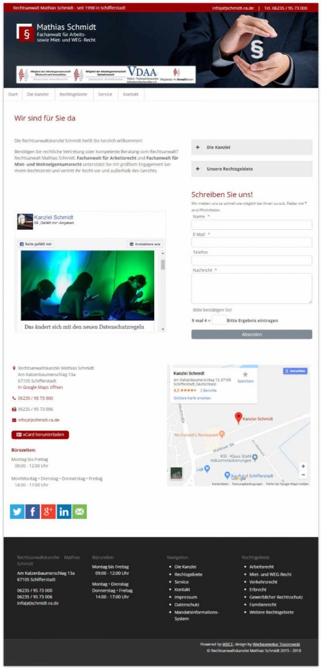321x669 pixels.
Task: Share on Google Plus icon
Action: [x=48, y=511]
